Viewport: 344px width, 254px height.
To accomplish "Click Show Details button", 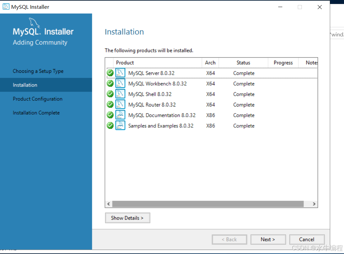I will pyautogui.click(x=127, y=218).
